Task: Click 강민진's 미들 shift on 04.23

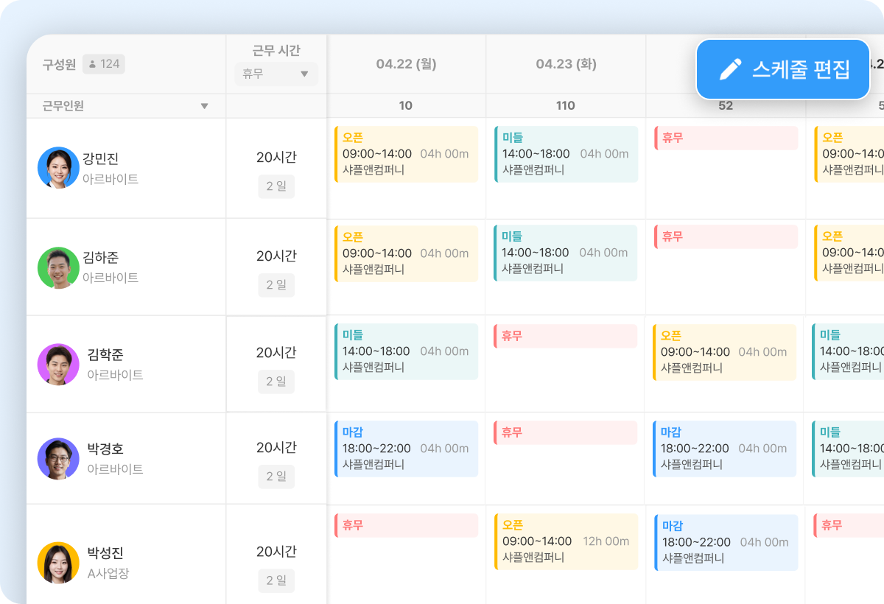Action: pyautogui.click(x=566, y=154)
